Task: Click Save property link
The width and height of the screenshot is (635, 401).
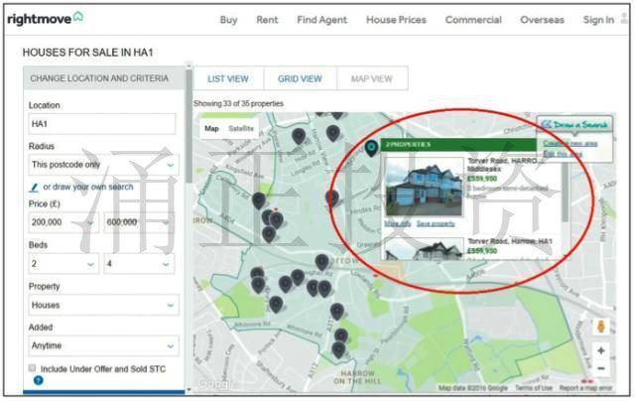Action: 436,223
